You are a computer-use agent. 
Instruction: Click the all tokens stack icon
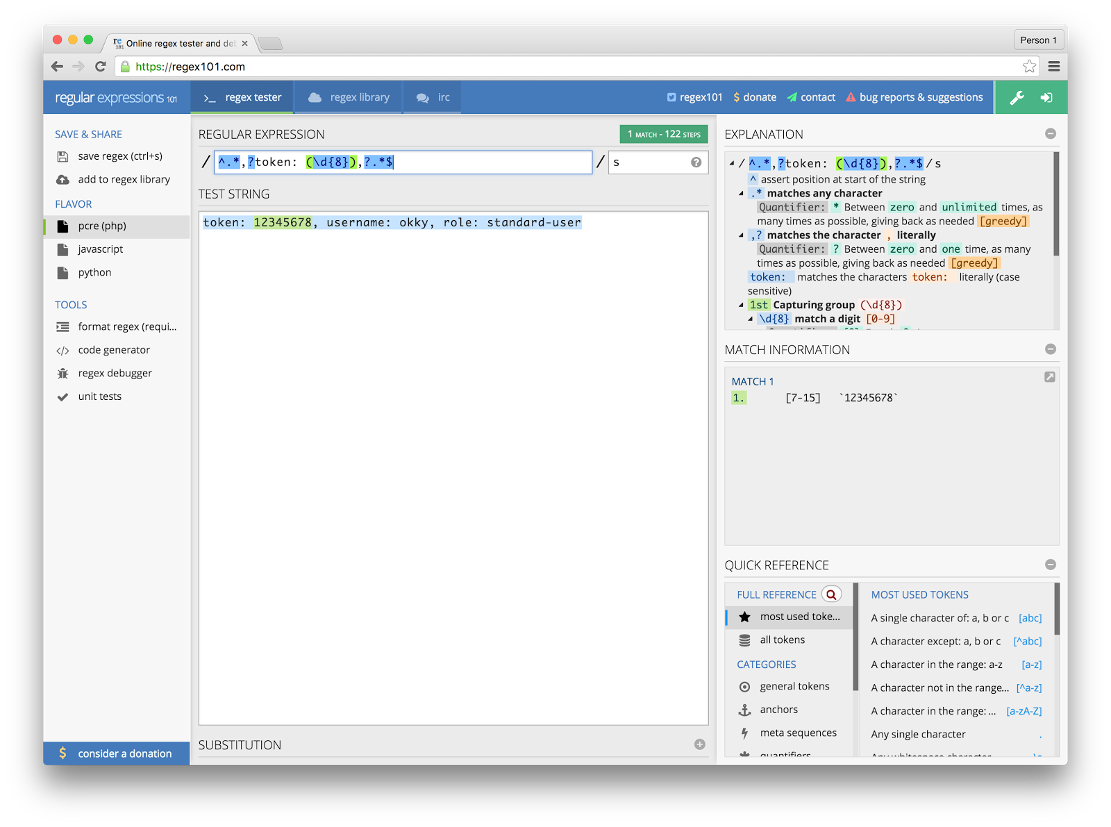pyautogui.click(x=744, y=640)
